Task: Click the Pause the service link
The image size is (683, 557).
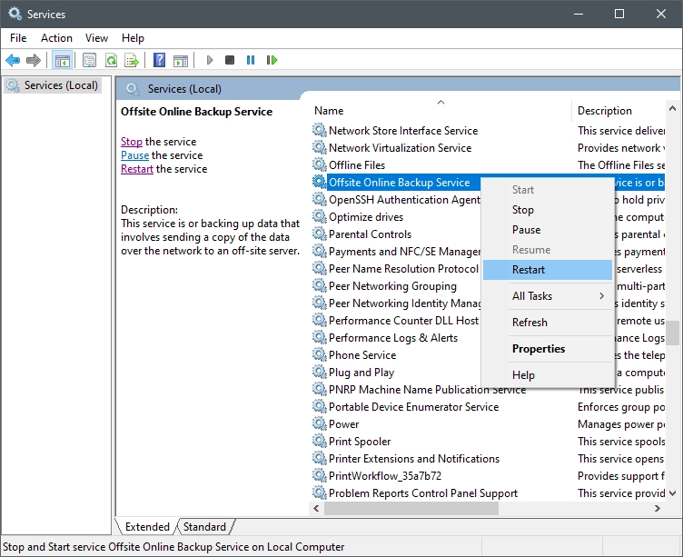Action: (135, 155)
